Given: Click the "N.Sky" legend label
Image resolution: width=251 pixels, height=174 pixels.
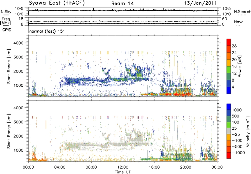Looking at the screenshot, I should click(x=6, y=12).
